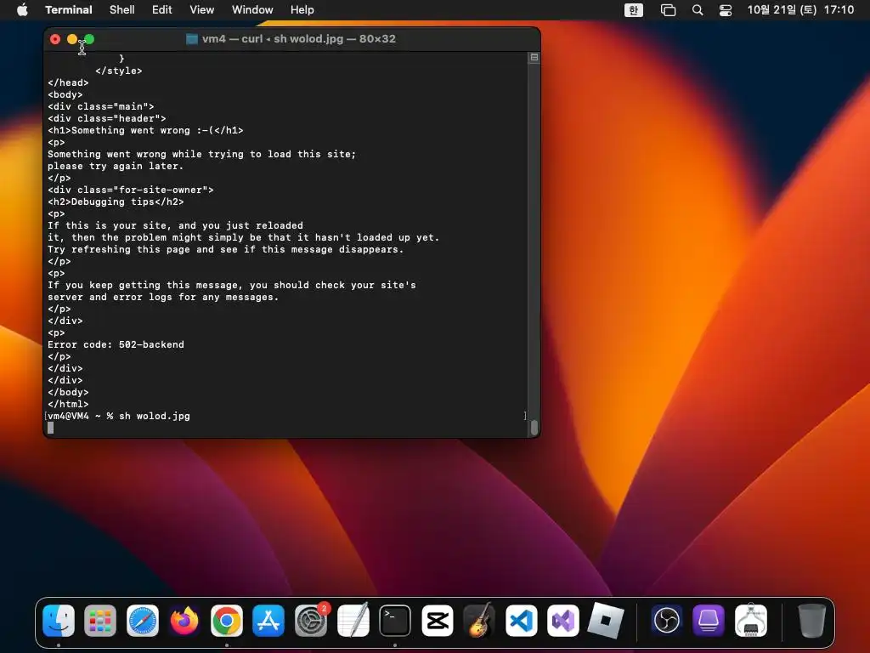Open Finder from the Dock
This screenshot has width=870, height=653.
point(59,620)
